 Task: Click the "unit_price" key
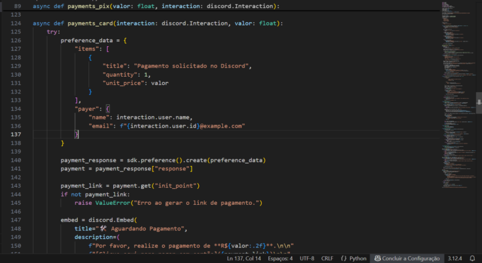pos(124,83)
